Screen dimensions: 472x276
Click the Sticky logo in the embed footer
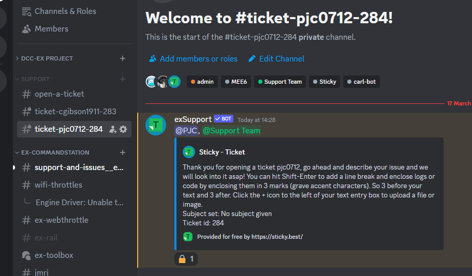tap(188, 237)
